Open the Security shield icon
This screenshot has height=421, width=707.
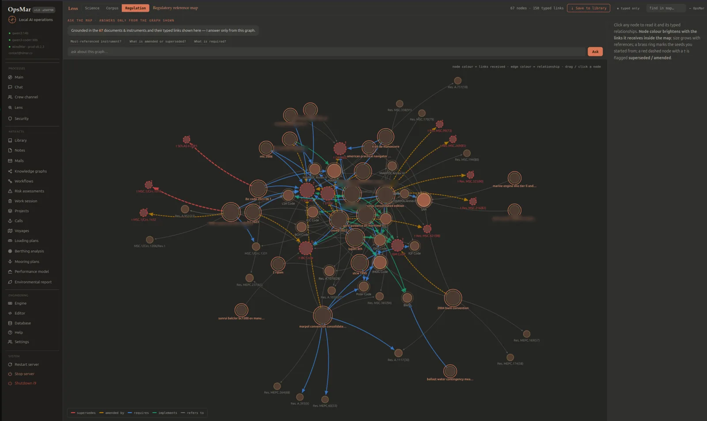coord(10,119)
